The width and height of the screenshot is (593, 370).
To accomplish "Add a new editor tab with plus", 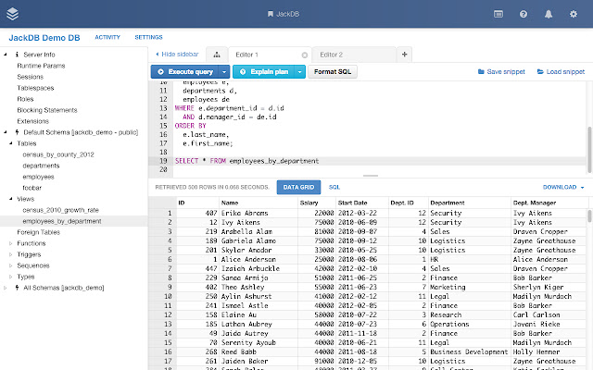I will 404,55.
